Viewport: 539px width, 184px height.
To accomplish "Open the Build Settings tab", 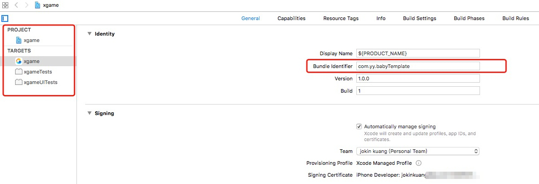I will 419,19.
